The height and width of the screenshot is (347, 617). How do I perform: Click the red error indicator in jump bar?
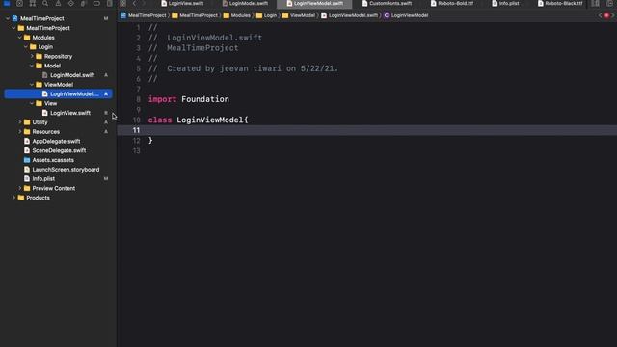tap(606, 15)
